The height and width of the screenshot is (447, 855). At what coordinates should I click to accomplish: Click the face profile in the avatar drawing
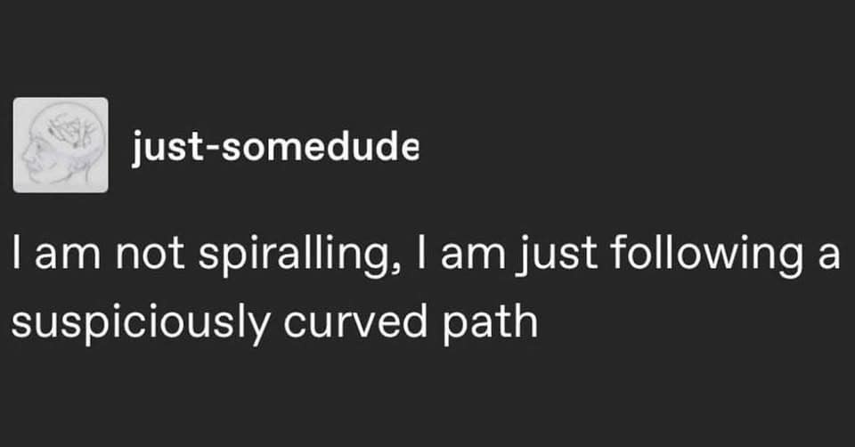point(37,153)
